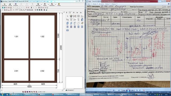This screenshot has width=171, height=96.
Task: Click the drawing's horizontal scrollbar
Action: coord(32,90)
